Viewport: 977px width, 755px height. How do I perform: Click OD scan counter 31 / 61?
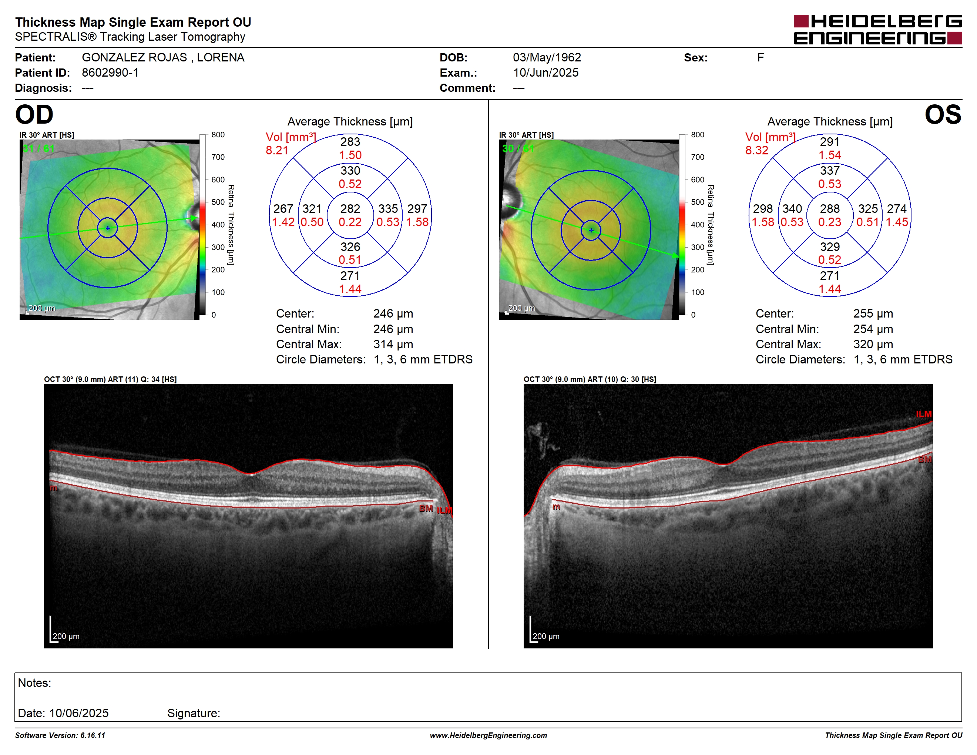tap(38, 148)
